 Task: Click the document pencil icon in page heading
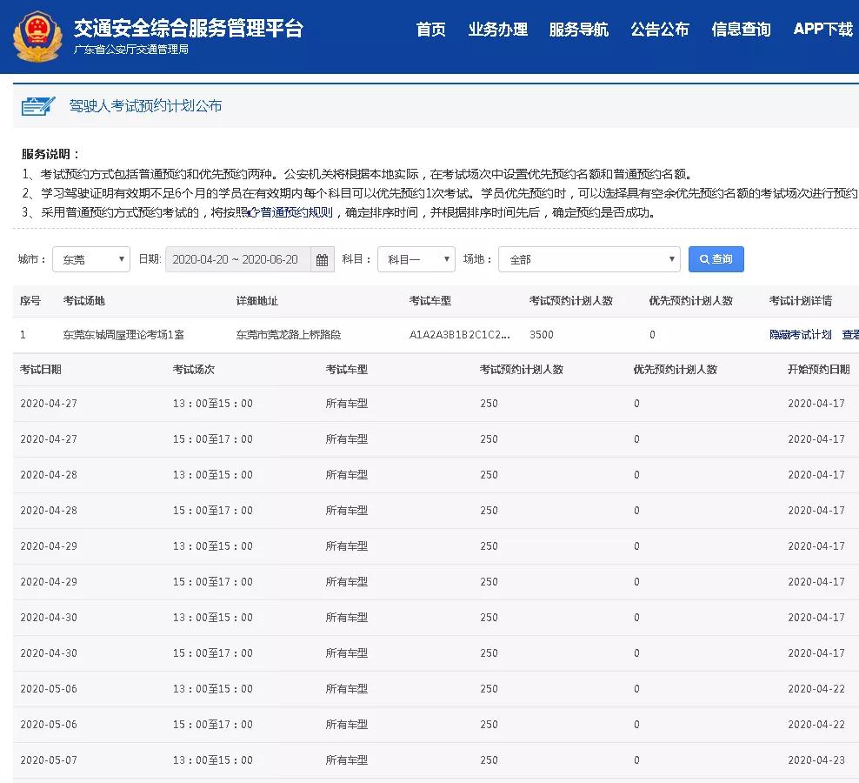click(x=38, y=106)
